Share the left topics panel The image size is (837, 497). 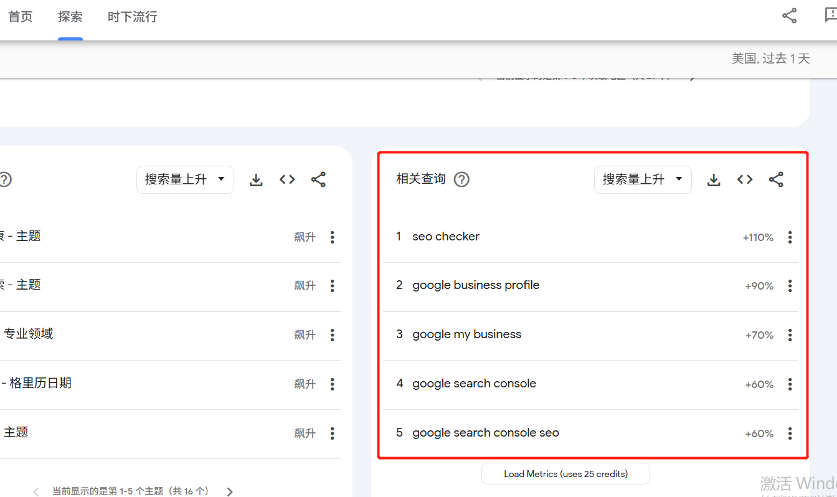click(318, 179)
